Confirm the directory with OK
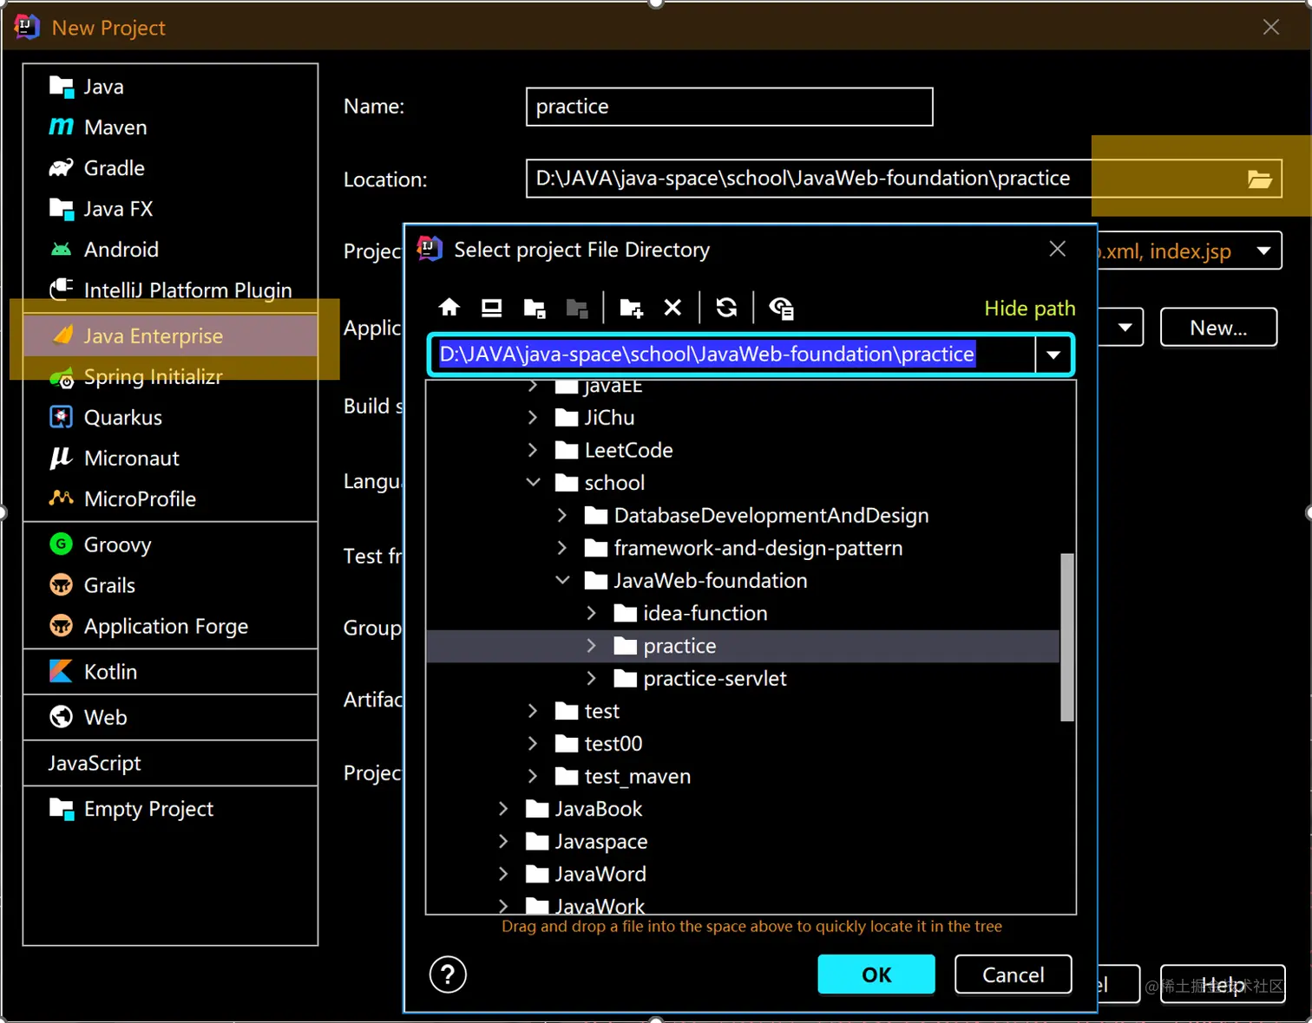 point(876,974)
